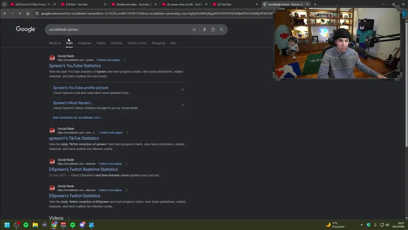Open Spreen's YouTube profile picture link
Image resolution: width=408 pixels, height=230 pixels.
click(x=81, y=88)
